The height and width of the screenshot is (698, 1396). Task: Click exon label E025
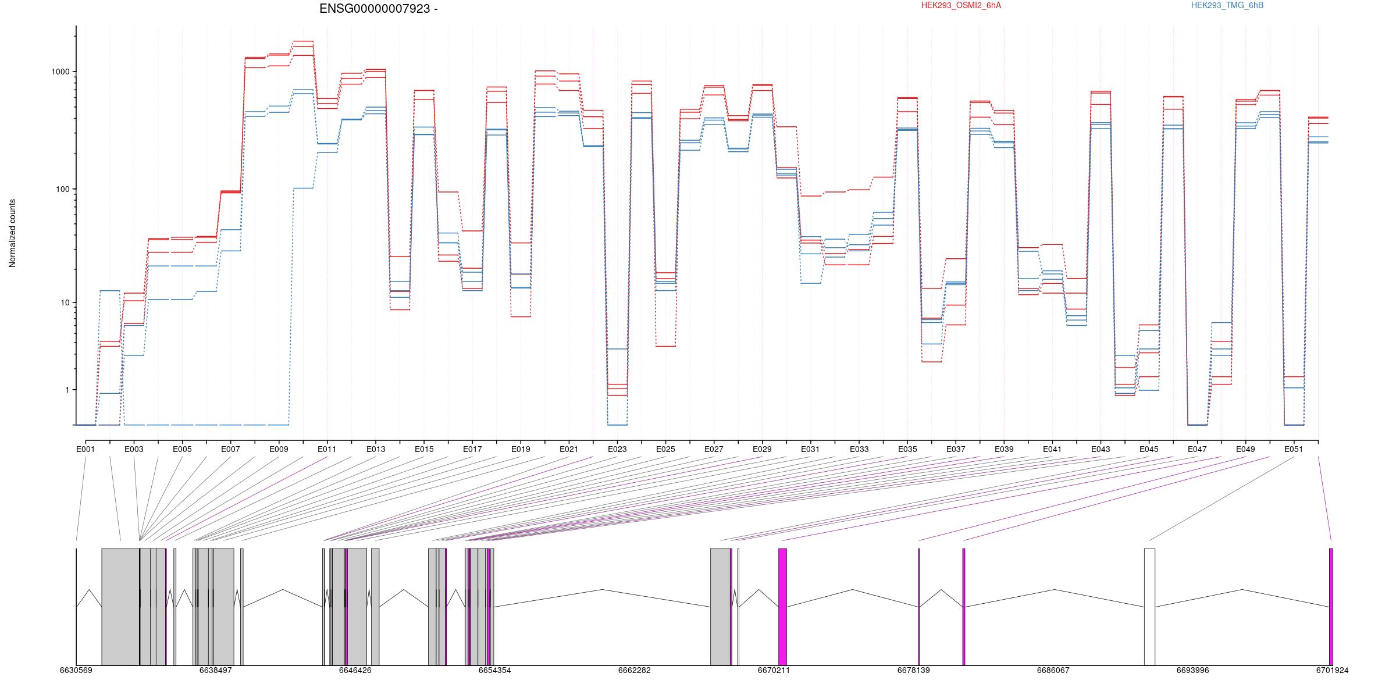[665, 449]
